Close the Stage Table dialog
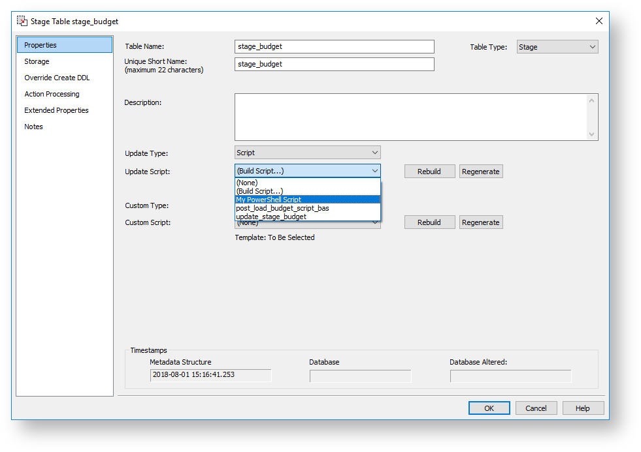Image resolution: width=641 pixels, height=452 pixels. pyautogui.click(x=599, y=21)
